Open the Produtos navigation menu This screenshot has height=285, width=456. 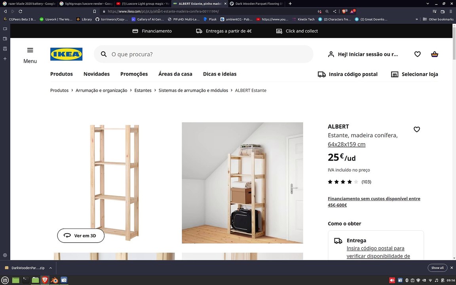[61, 74]
